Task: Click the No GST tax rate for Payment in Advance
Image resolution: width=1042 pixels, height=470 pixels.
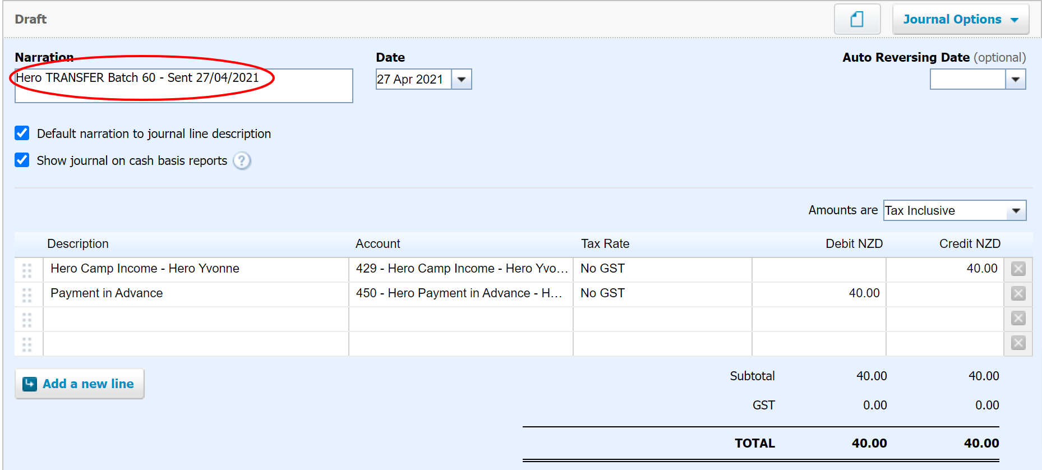Action: coord(662,293)
